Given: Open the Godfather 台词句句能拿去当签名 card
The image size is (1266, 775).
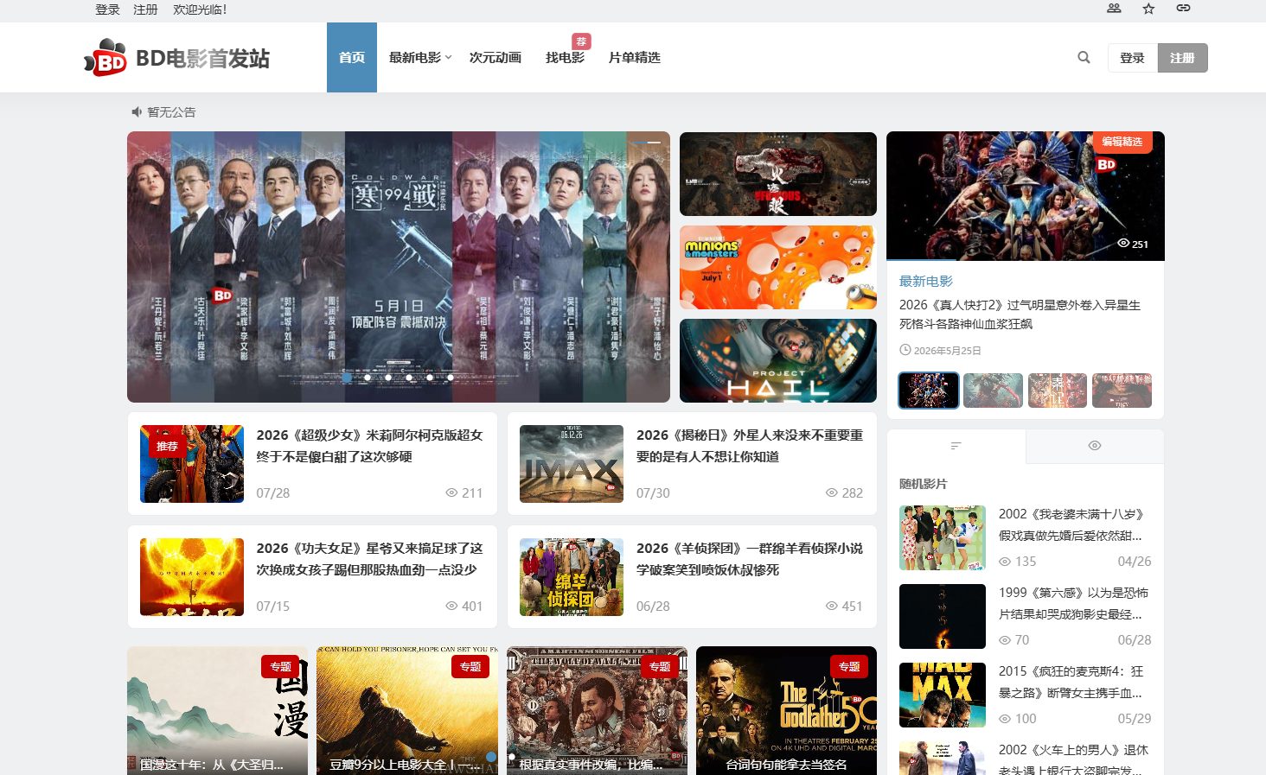Looking at the screenshot, I should pyautogui.click(x=787, y=710).
